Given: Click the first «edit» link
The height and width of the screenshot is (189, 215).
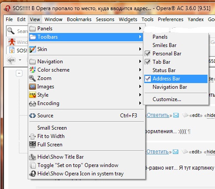Looking at the screenshot, I should [196, 116].
